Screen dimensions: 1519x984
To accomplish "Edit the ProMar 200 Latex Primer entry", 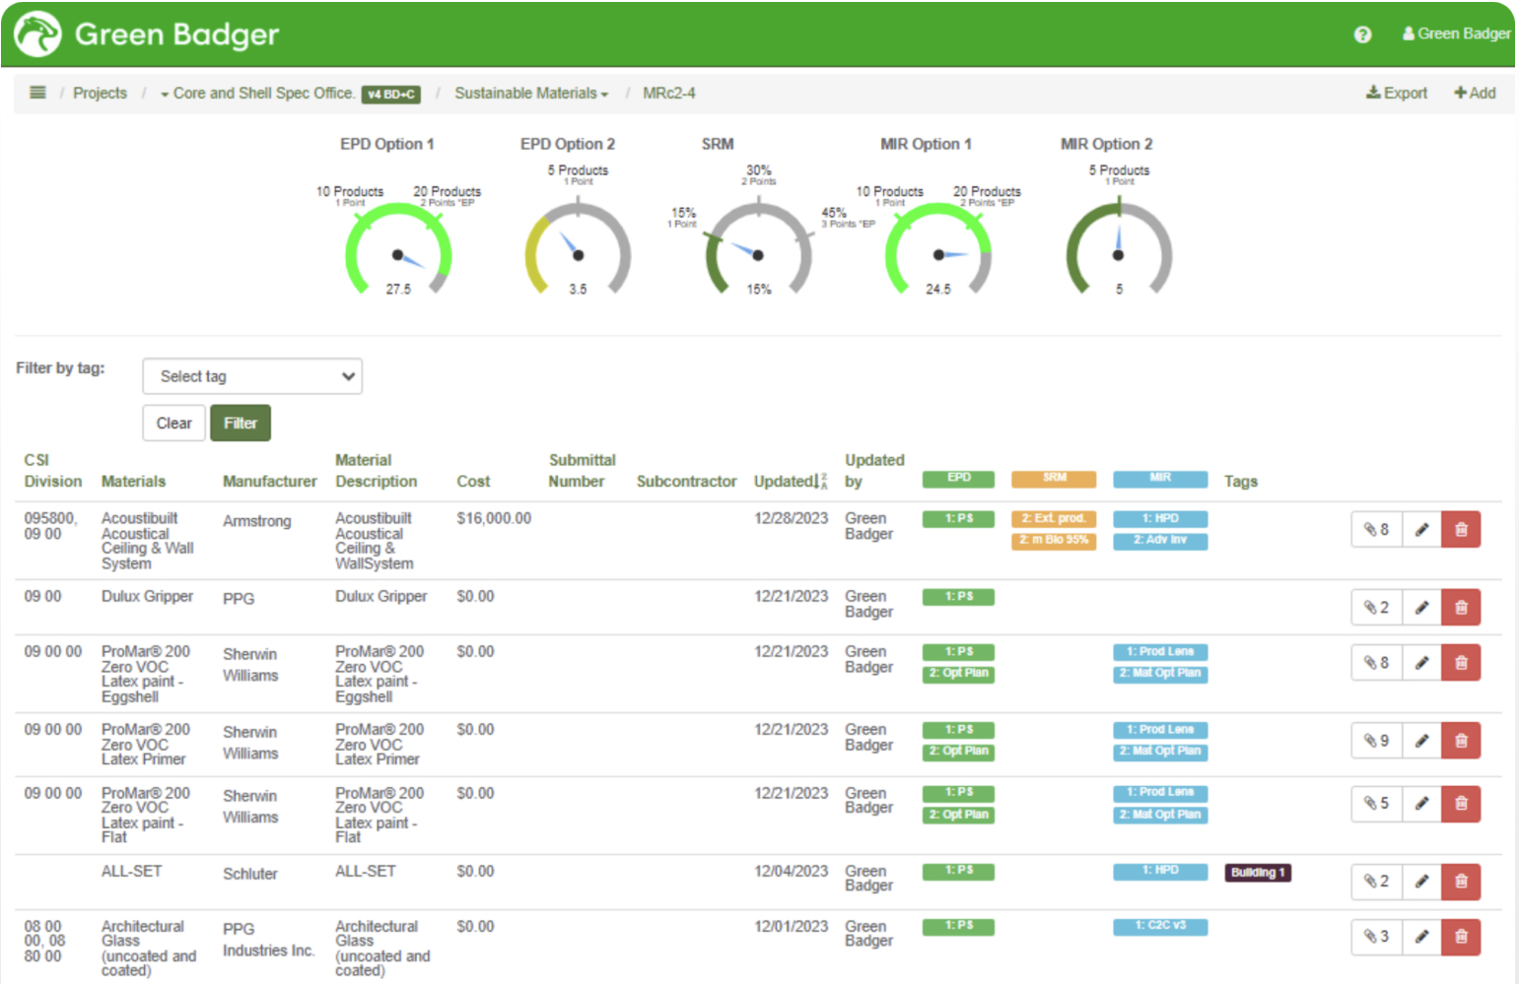I will click(1420, 740).
